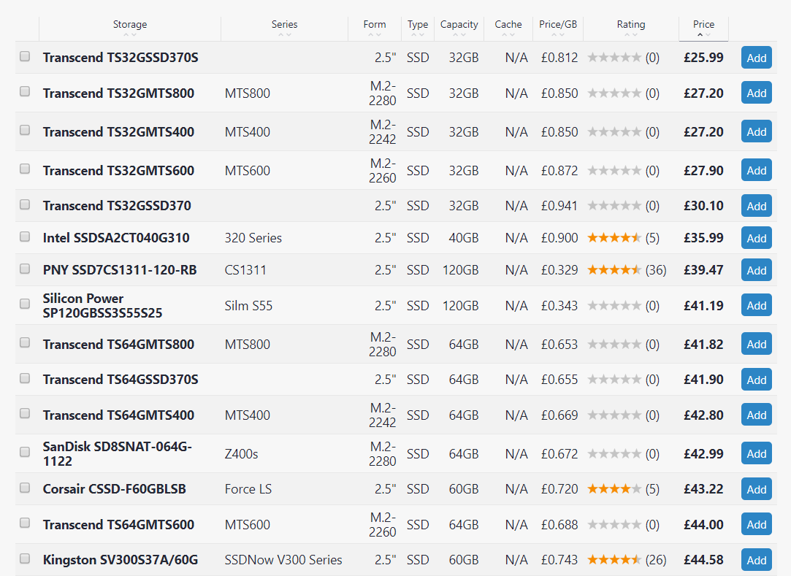Click star rating for Kingston SV300S37A/60G

point(614,559)
